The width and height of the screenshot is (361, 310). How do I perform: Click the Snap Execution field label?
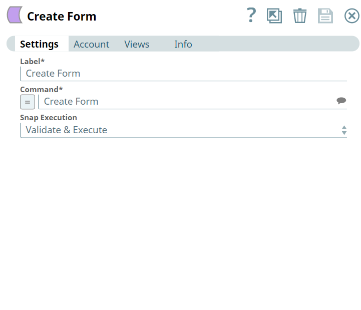point(49,118)
